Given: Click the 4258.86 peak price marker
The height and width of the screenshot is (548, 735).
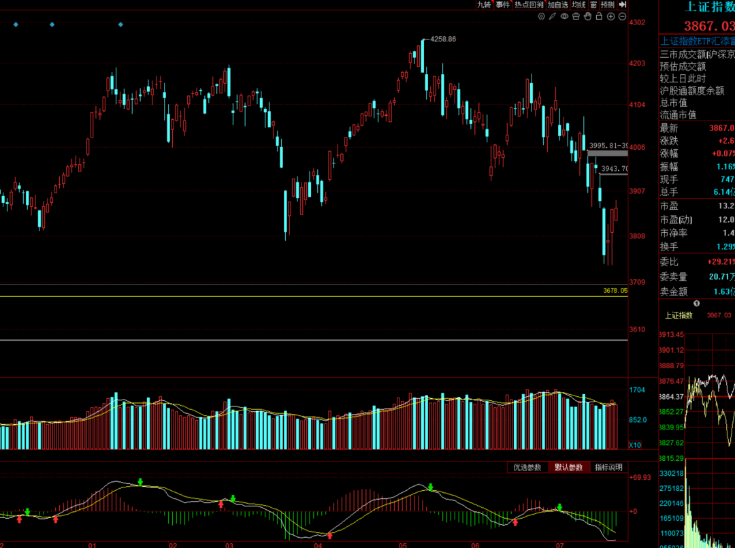Looking at the screenshot, I should 443,39.
